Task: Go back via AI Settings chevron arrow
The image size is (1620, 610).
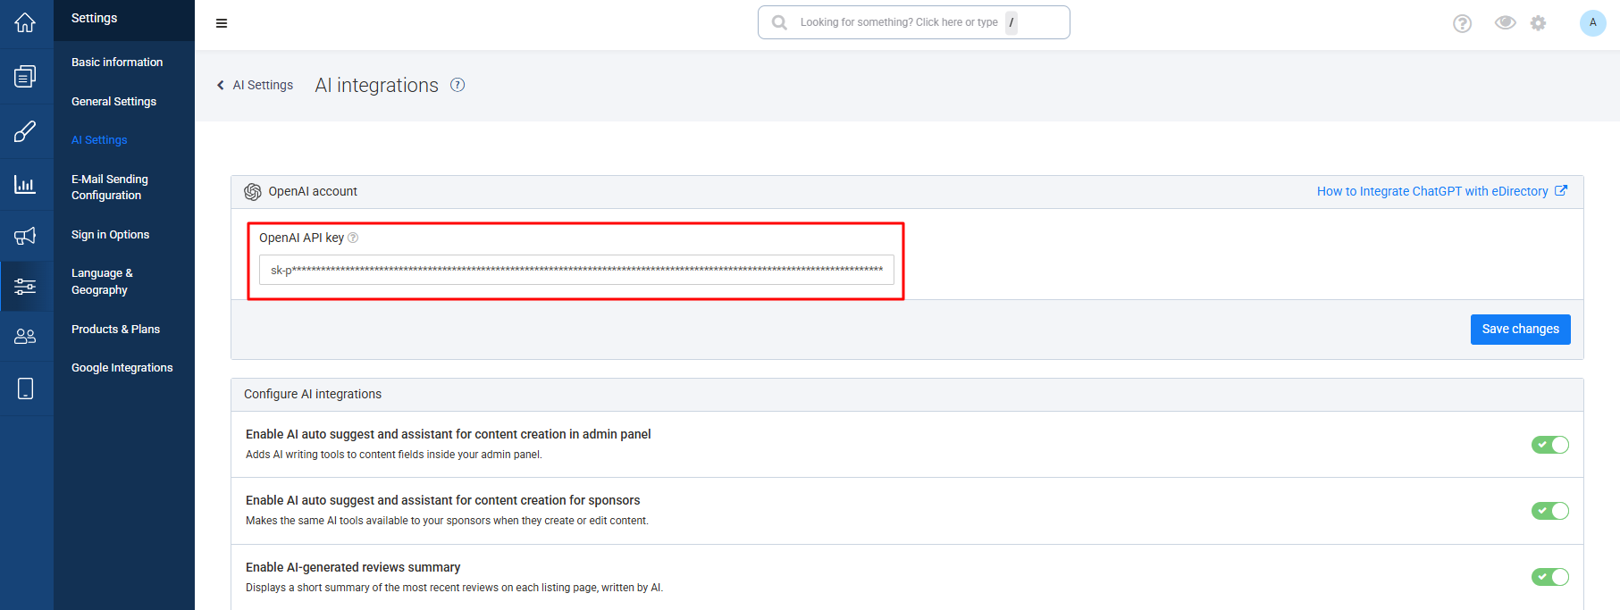Action: tap(221, 85)
